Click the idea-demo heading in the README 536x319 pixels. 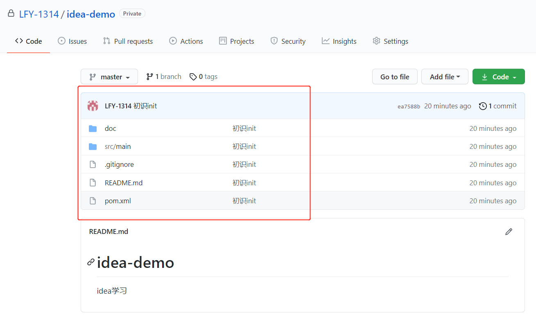(136, 262)
